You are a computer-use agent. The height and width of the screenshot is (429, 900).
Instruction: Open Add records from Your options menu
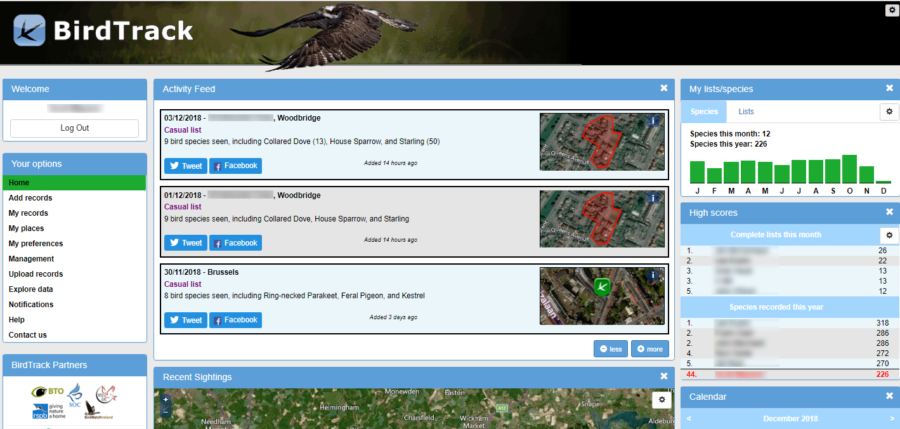tap(30, 197)
